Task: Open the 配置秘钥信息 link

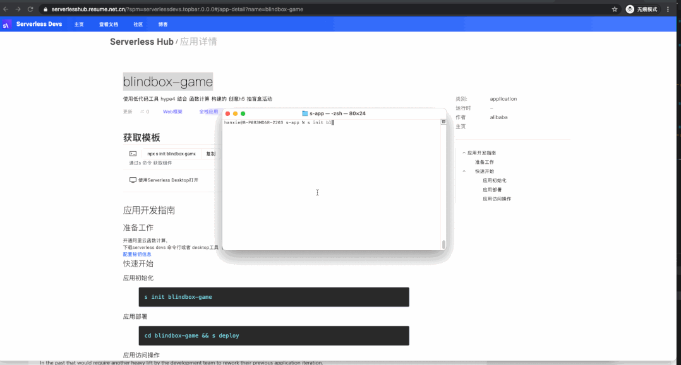Action: point(137,255)
